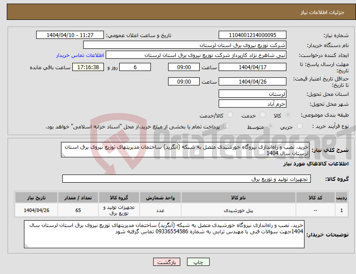
Task: Click the توضیحات خریدار textarea
Action: tap(164, 234)
